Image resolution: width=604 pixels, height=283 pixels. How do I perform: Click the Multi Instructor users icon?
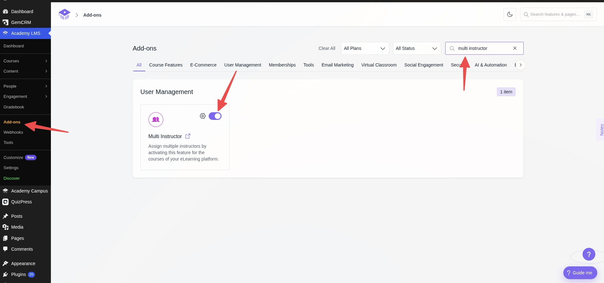[x=156, y=120]
